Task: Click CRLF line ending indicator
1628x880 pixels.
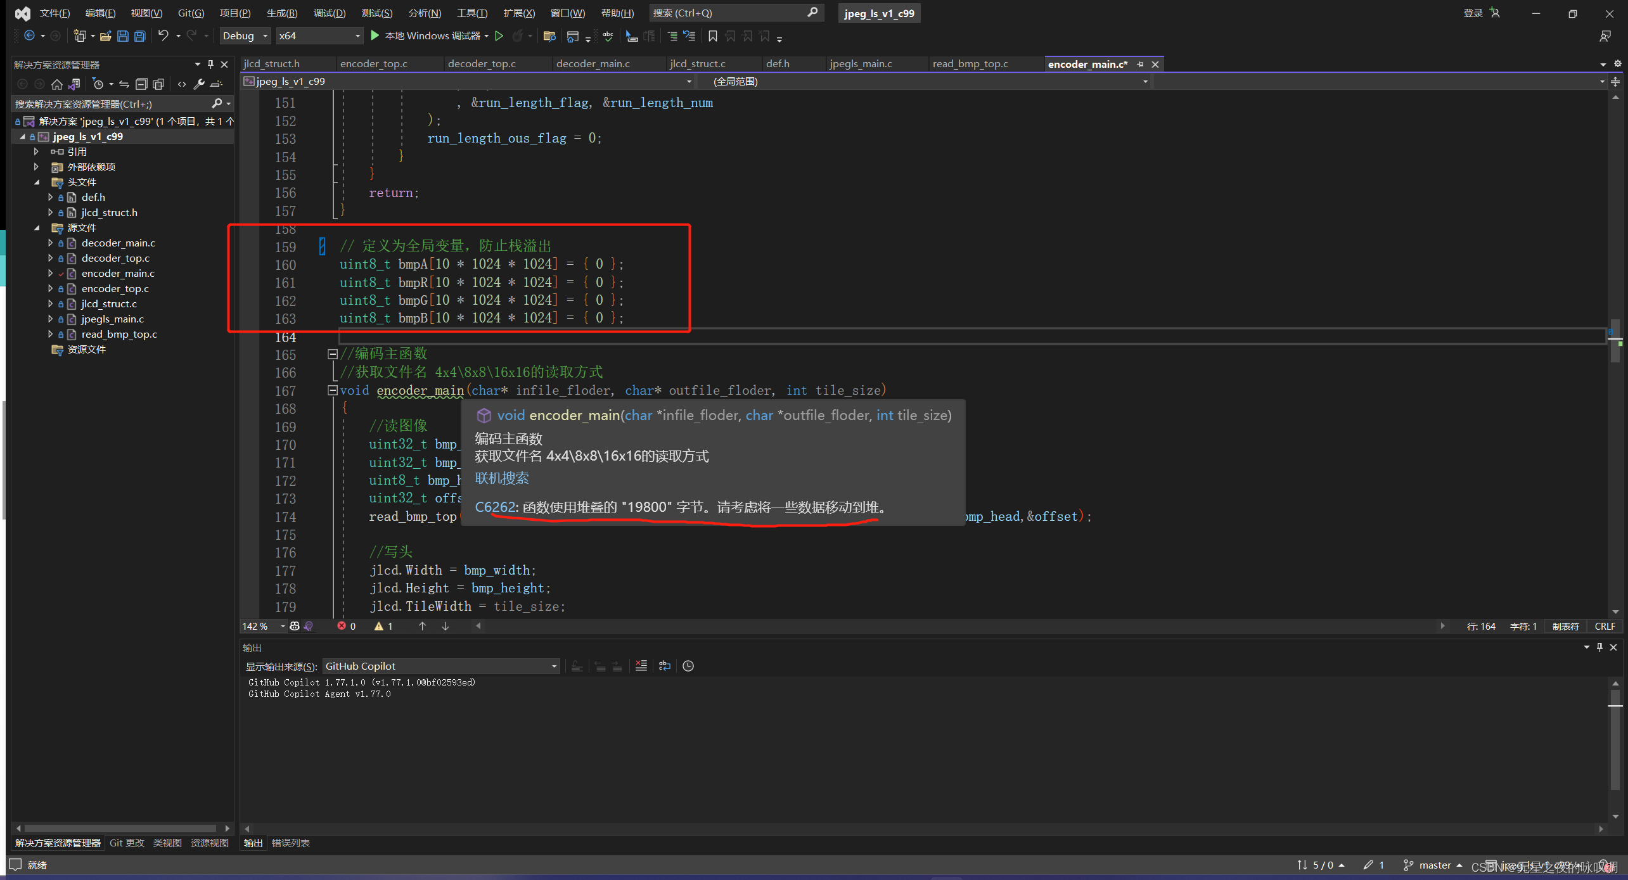Action: tap(1605, 626)
